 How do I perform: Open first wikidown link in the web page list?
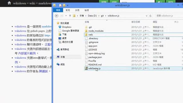click(x=20, y=27)
